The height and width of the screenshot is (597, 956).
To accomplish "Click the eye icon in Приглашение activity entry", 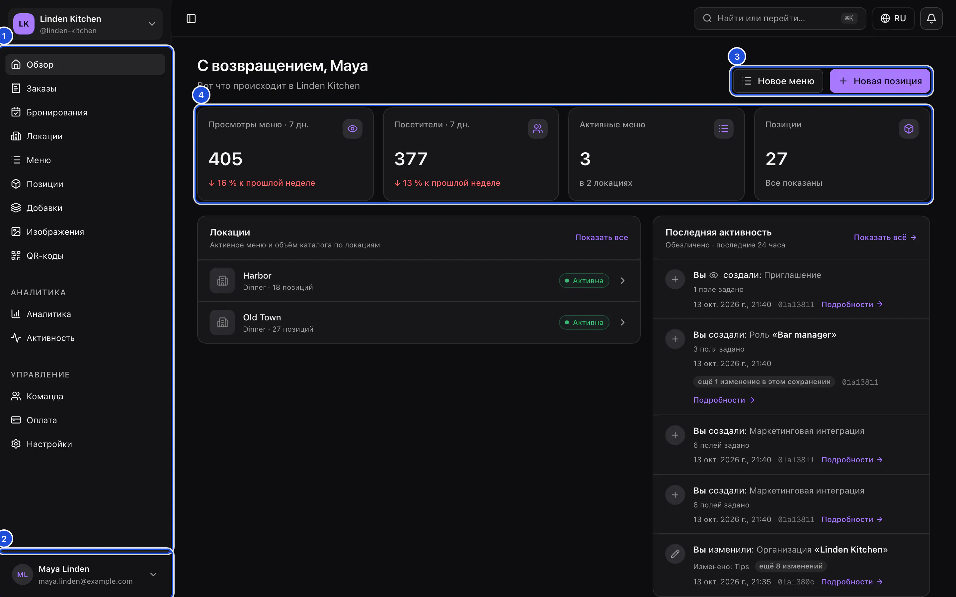I will [714, 275].
